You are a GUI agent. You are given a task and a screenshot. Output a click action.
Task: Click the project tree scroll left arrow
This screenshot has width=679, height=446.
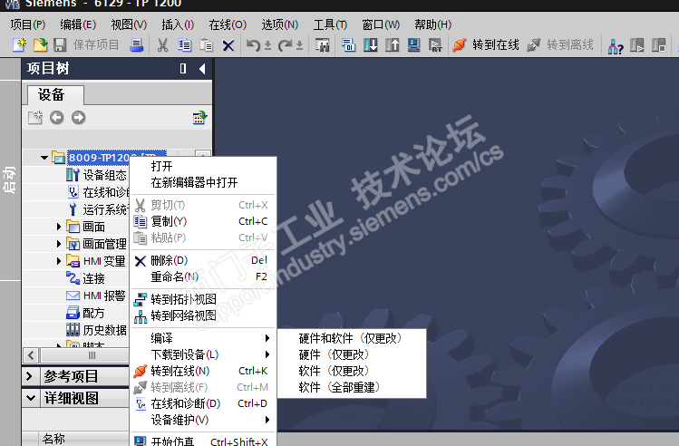click(x=31, y=355)
